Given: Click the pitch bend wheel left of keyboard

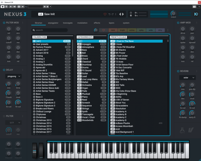Looking at the screenshot, I should [34, 150].
